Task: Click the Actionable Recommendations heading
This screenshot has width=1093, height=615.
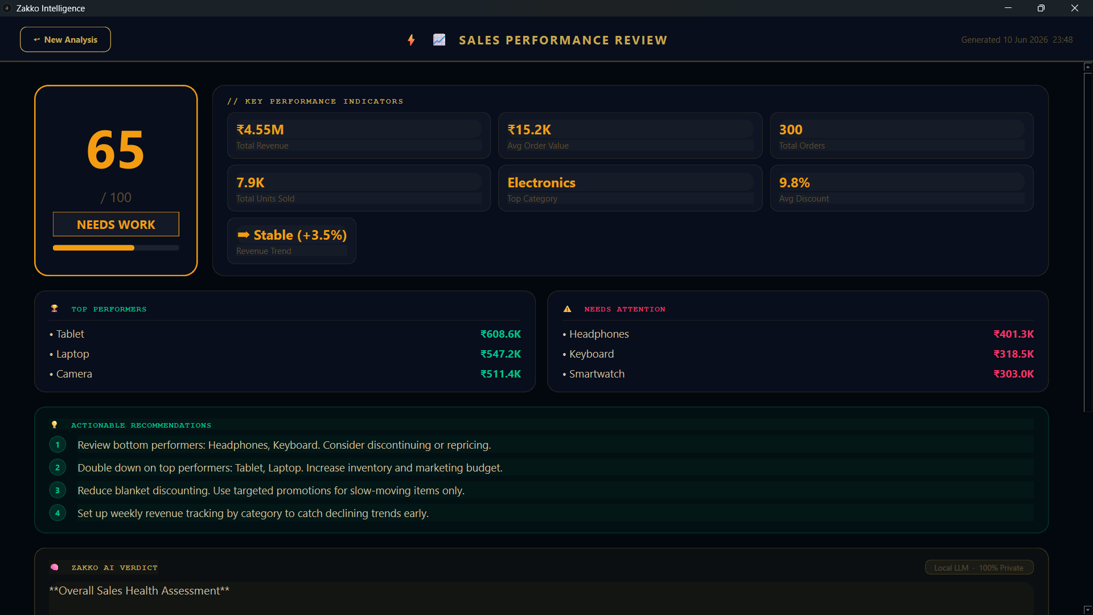Action: pos(141,425)
